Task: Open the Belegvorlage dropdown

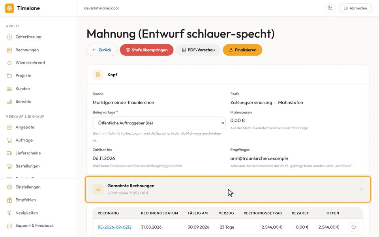Action: (x=159, y=123)
